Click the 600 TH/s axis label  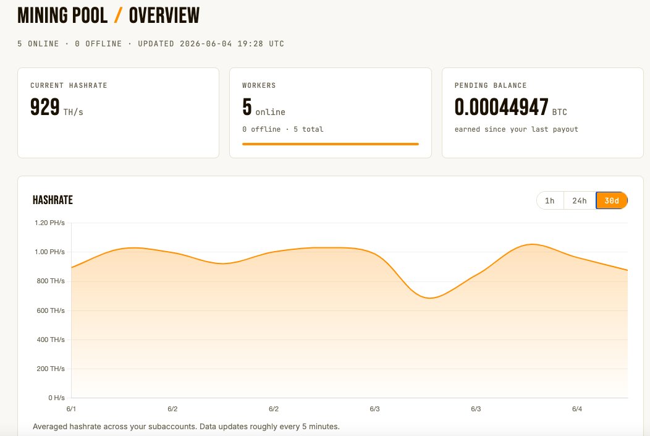click(51, 310)
